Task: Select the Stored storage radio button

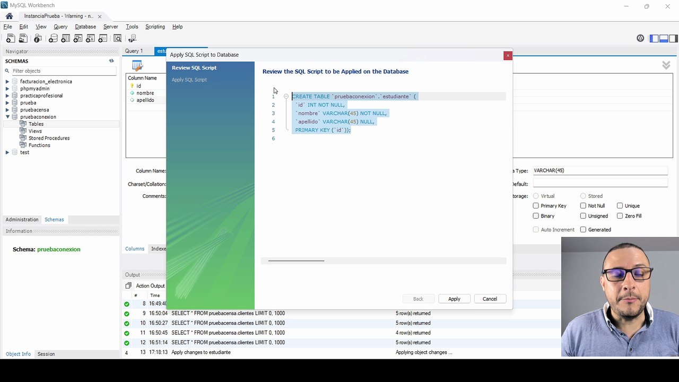Action: 583,196
